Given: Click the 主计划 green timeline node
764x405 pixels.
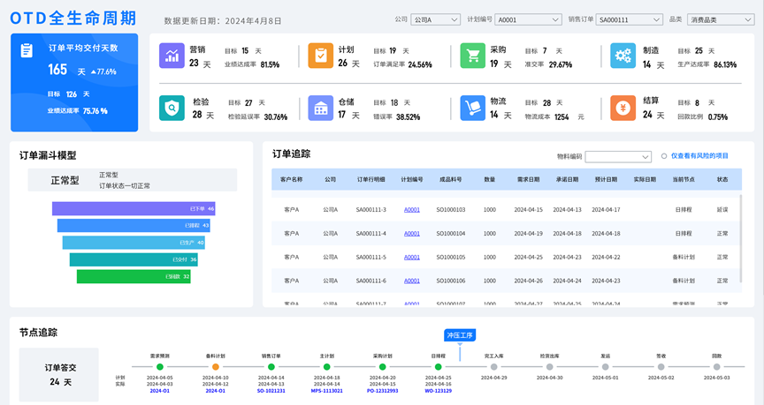Looking at the screenshot, I should (x=327, y=367).
